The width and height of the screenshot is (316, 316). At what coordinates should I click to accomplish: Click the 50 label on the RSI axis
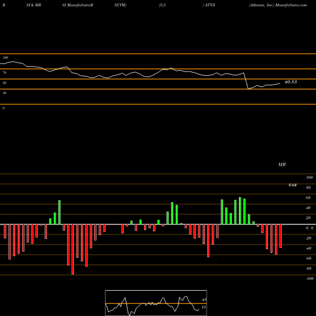pos(4,83)
